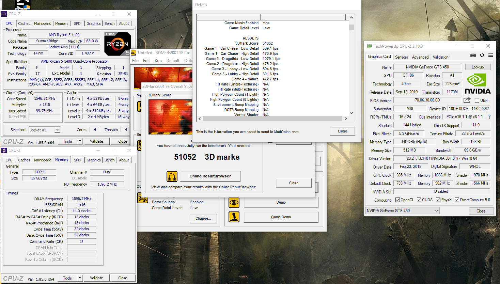Click the NVIDIA logo in GPU-Z

pos(478,84)
